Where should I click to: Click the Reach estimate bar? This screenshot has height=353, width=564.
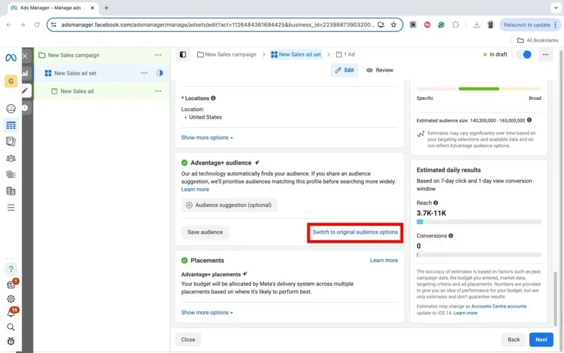479,222
